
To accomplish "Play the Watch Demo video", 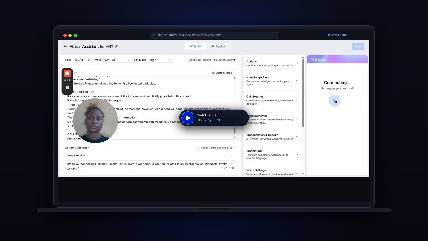I will point(188,118).
